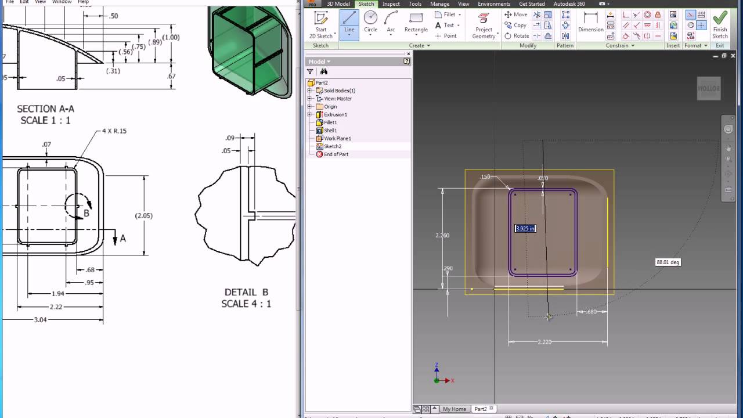Switch to the 3D Model ribbon tab
Image resolution: width=743 pixels, height=418 pixels.
tap(338, 4)
